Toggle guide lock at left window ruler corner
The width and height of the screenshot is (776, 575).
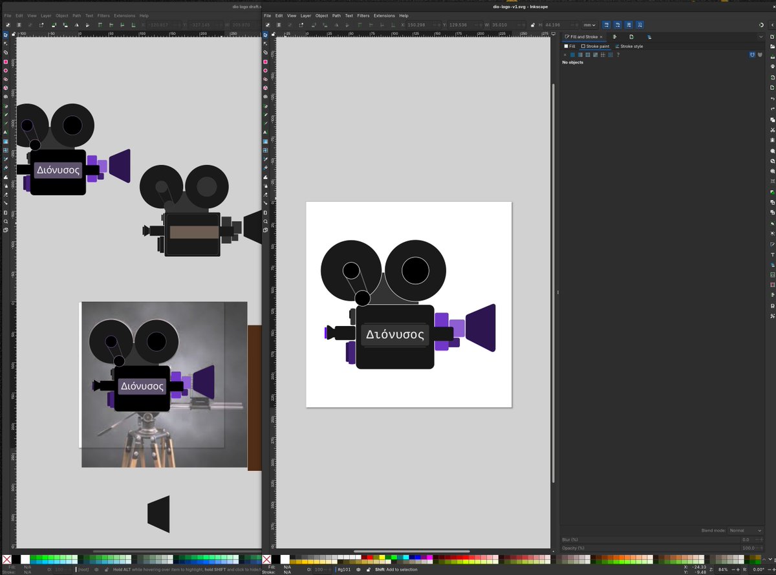14,33
